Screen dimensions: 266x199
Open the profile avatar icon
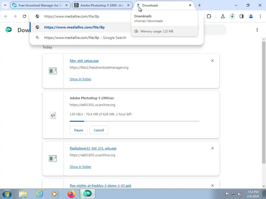[251, 16]
